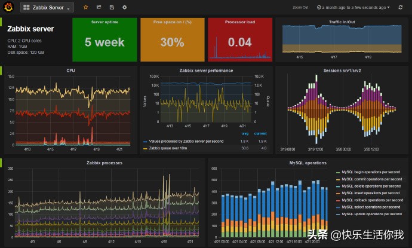Image resolution: width=412 pixels, height=248 pixels.
Task: Click the 1.9 K current value
Action: tap(263, 141)
